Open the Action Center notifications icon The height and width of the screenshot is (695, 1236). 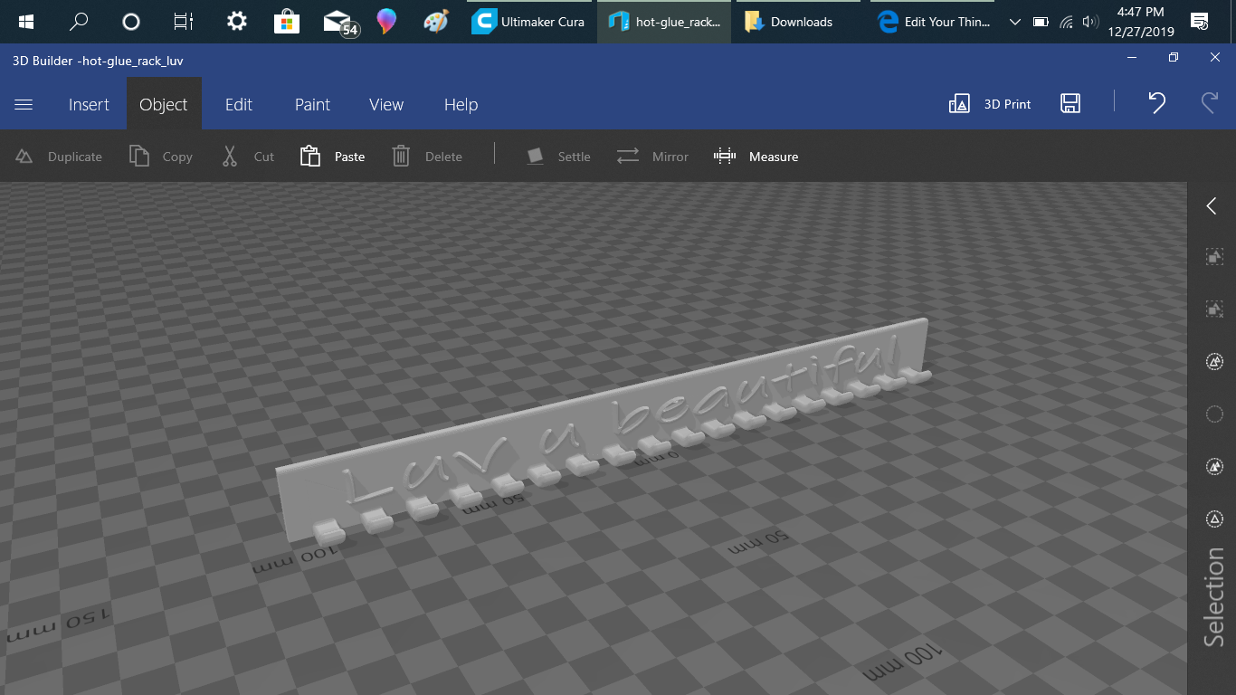pyautogui.click(x=1200, y=22)
